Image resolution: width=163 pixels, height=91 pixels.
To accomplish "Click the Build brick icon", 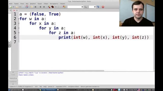I will click(x=53, y=7).
